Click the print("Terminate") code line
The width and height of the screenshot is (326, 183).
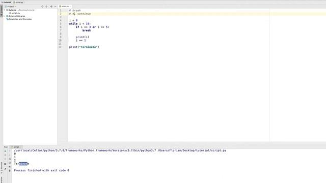84,47
